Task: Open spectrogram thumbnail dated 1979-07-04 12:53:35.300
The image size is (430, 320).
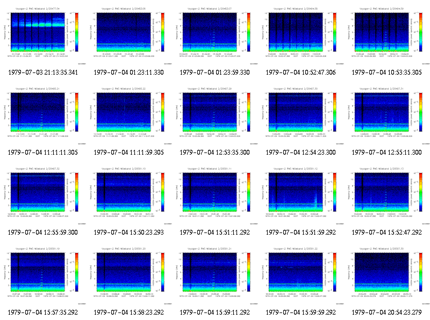Action: click(215, 115)
